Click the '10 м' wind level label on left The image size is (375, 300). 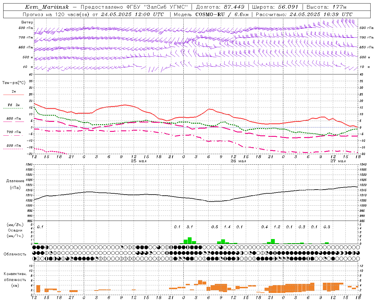(x=28, y=67)
